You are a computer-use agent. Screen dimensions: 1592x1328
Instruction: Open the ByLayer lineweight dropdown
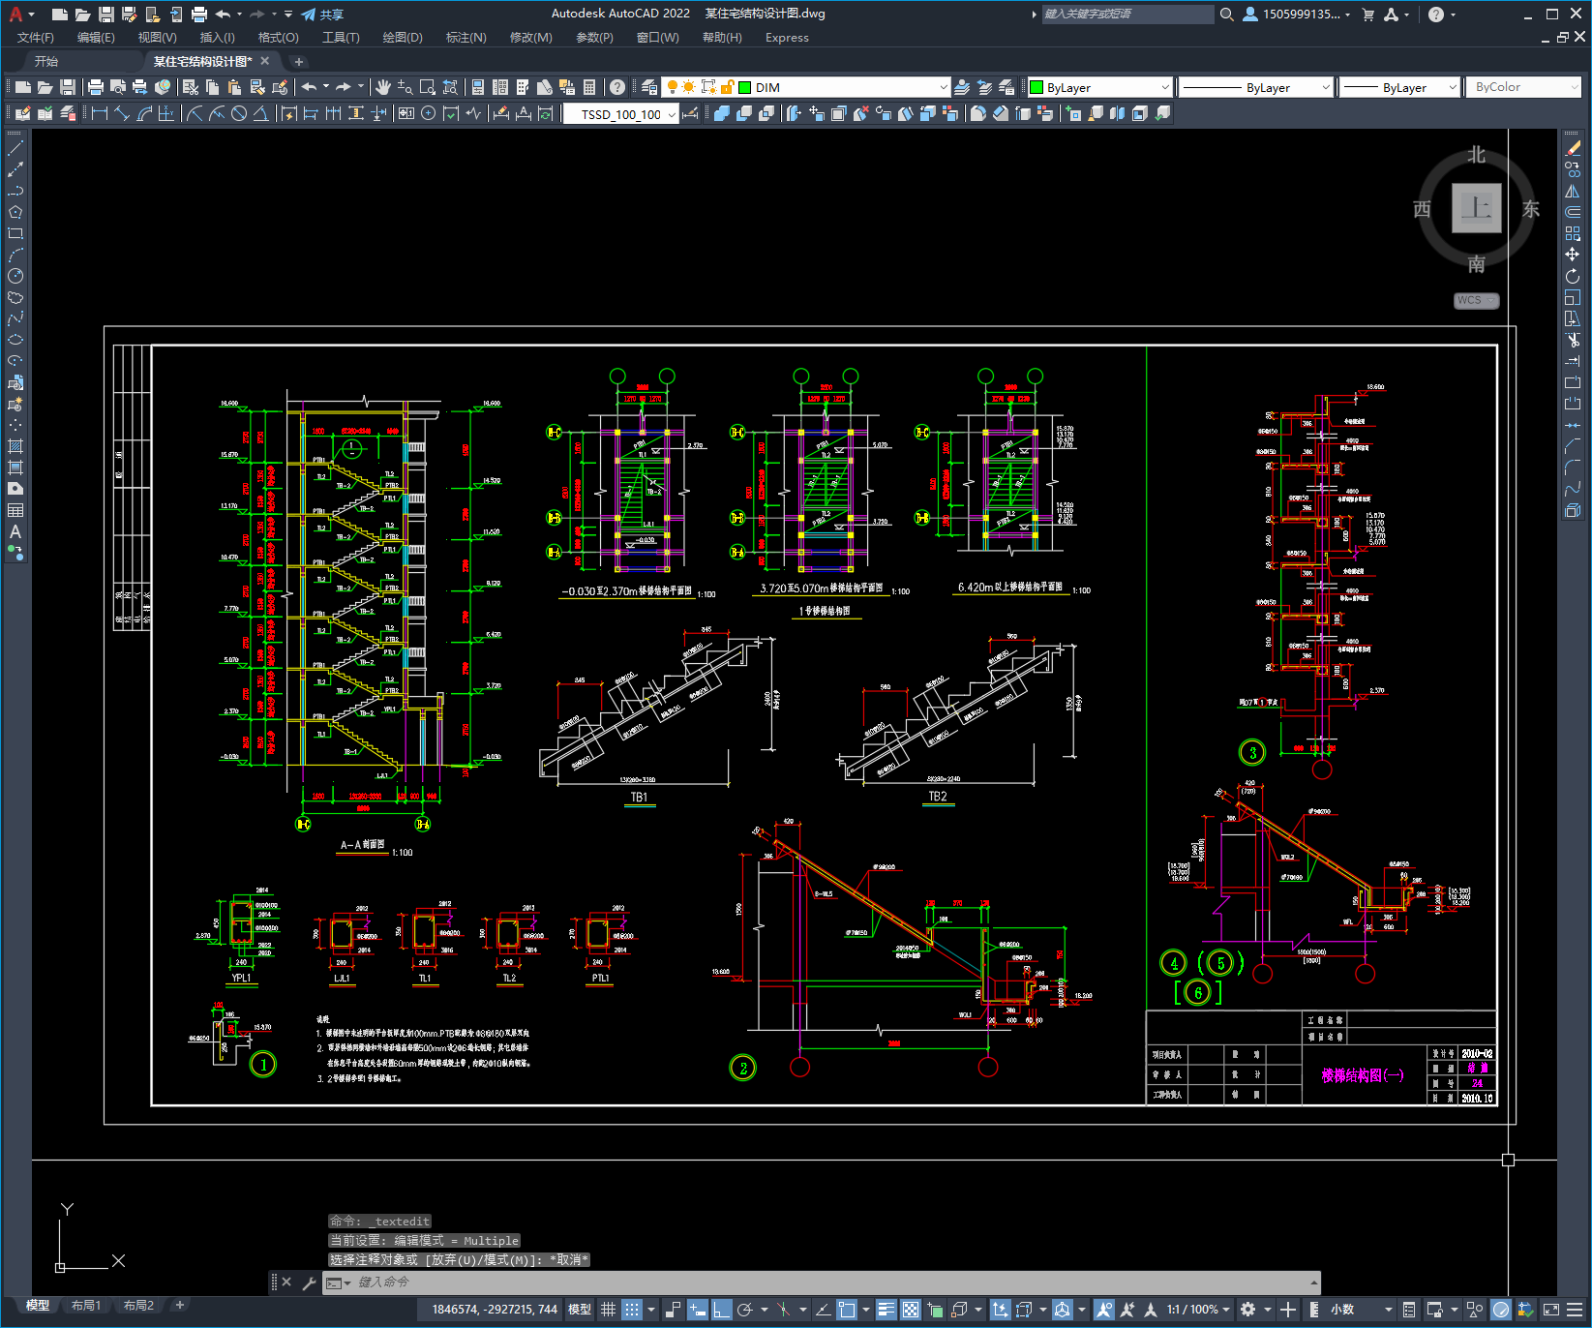(x=1453, y=87)
